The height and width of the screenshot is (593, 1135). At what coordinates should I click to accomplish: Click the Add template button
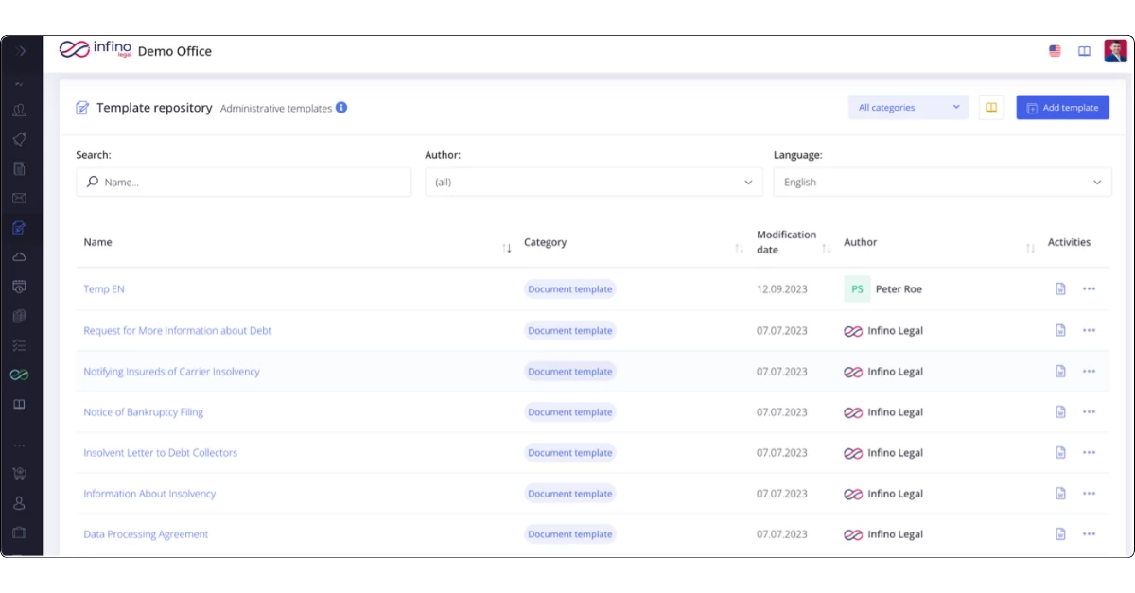tap(1062, 108)
